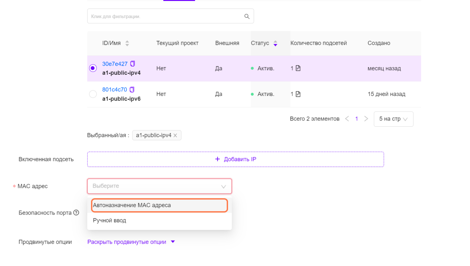Image resolution: width=470 pixels, height=266 pixels.
Task: Go to next page arrow
Action: point(366,119)
